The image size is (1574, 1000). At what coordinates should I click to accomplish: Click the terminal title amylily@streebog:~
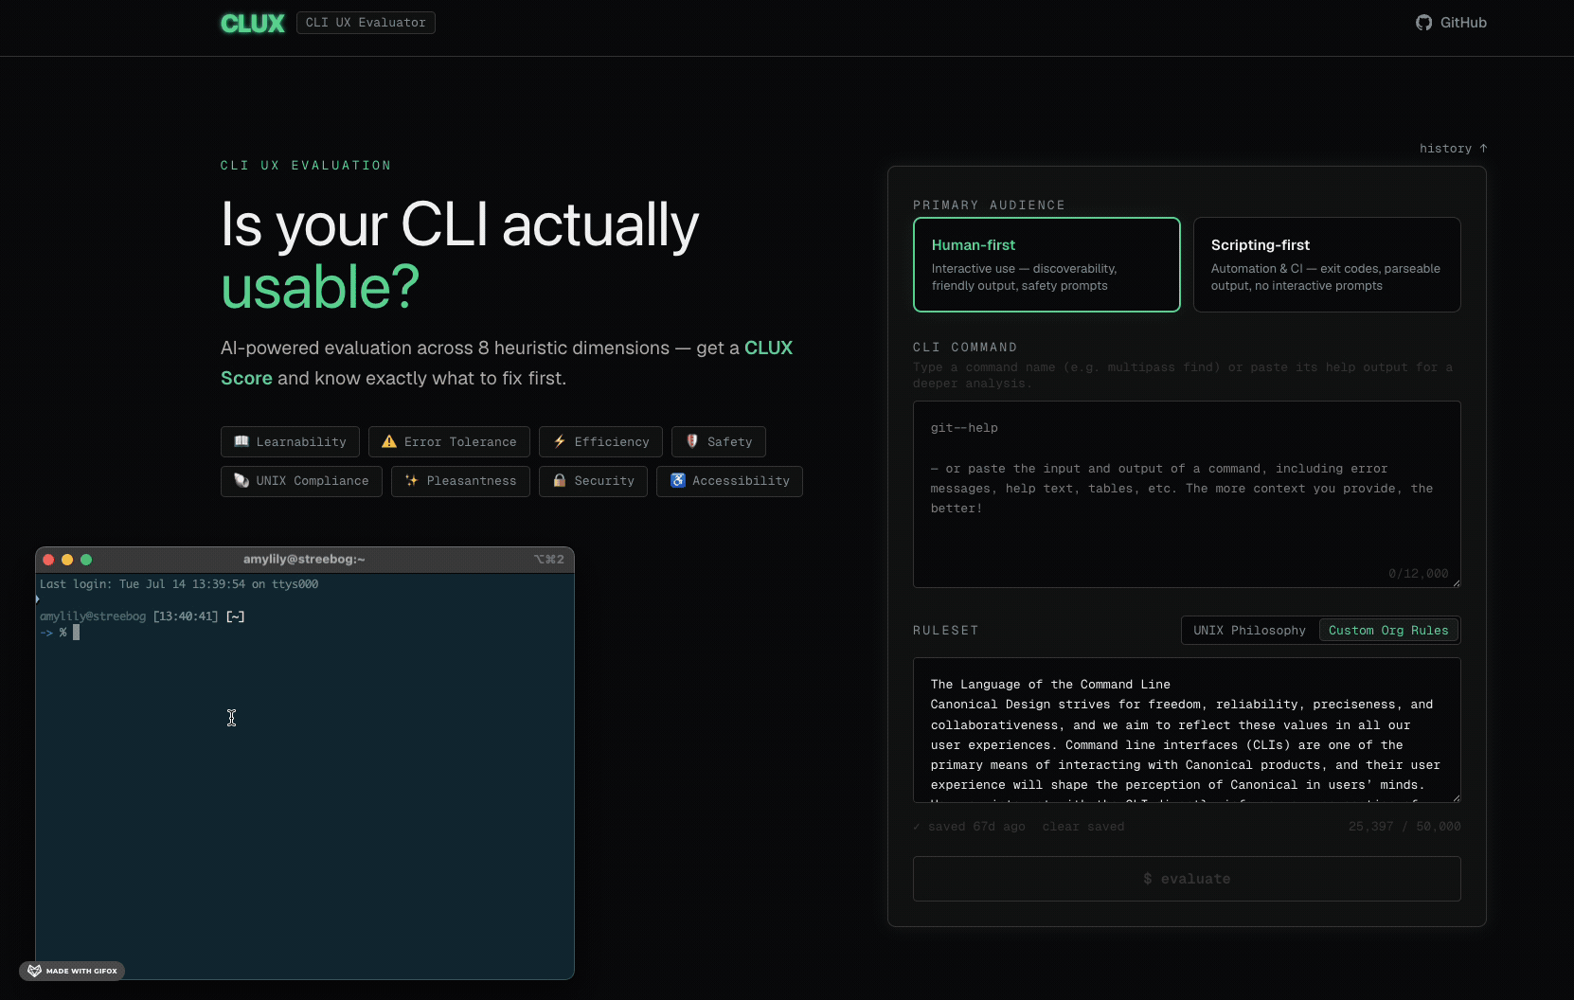[x=304, y=560]
